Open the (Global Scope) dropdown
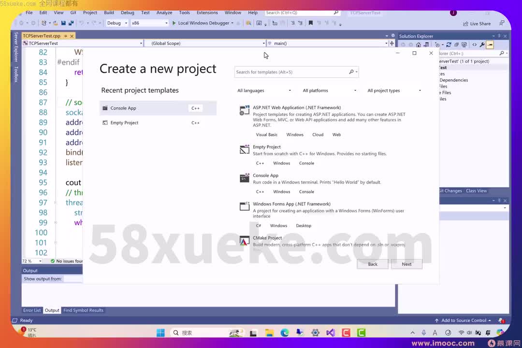The height and width of the screenshot is (348, 522). click(205, 43)
